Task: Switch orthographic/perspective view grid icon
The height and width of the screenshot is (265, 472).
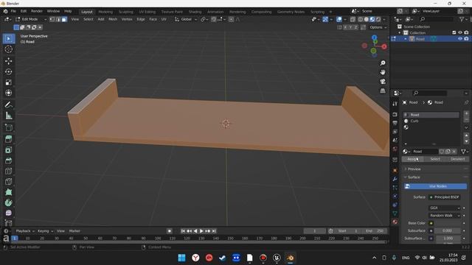Action: click(x=383, y=91)
